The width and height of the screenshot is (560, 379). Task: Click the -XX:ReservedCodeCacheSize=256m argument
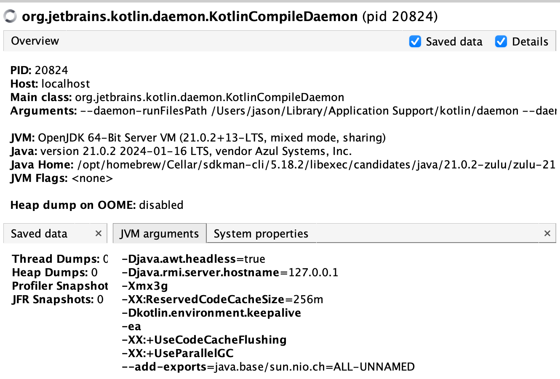(x=222, y=299)
